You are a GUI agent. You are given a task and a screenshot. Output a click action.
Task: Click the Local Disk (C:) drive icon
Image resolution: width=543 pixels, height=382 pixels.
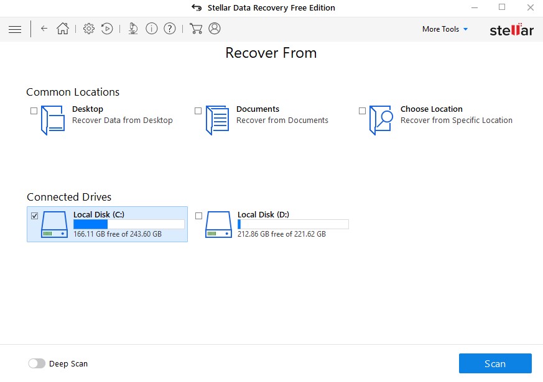[x=54, y=224]
